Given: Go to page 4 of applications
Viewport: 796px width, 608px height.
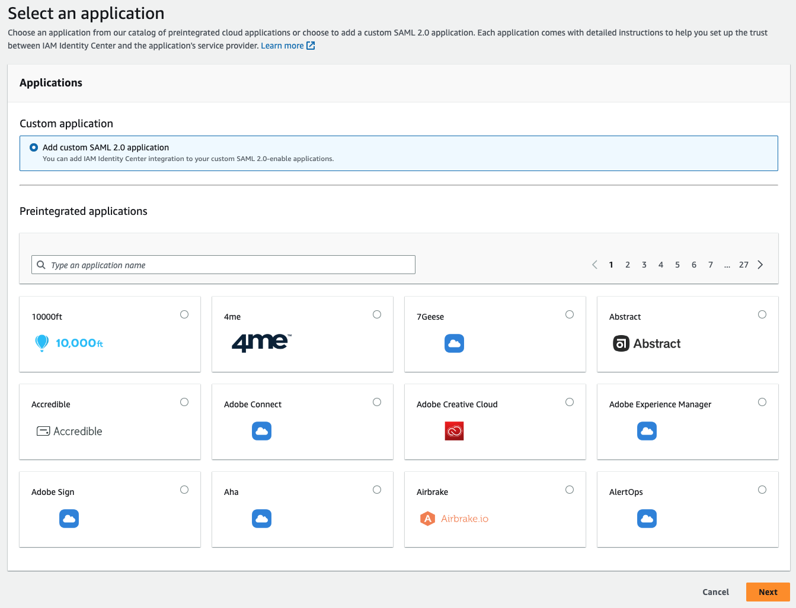Looking at the screenshot, I should 661,265.
